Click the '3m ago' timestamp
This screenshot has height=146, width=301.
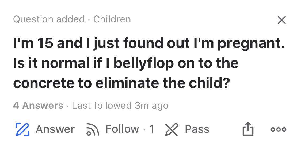coord(151,106)
